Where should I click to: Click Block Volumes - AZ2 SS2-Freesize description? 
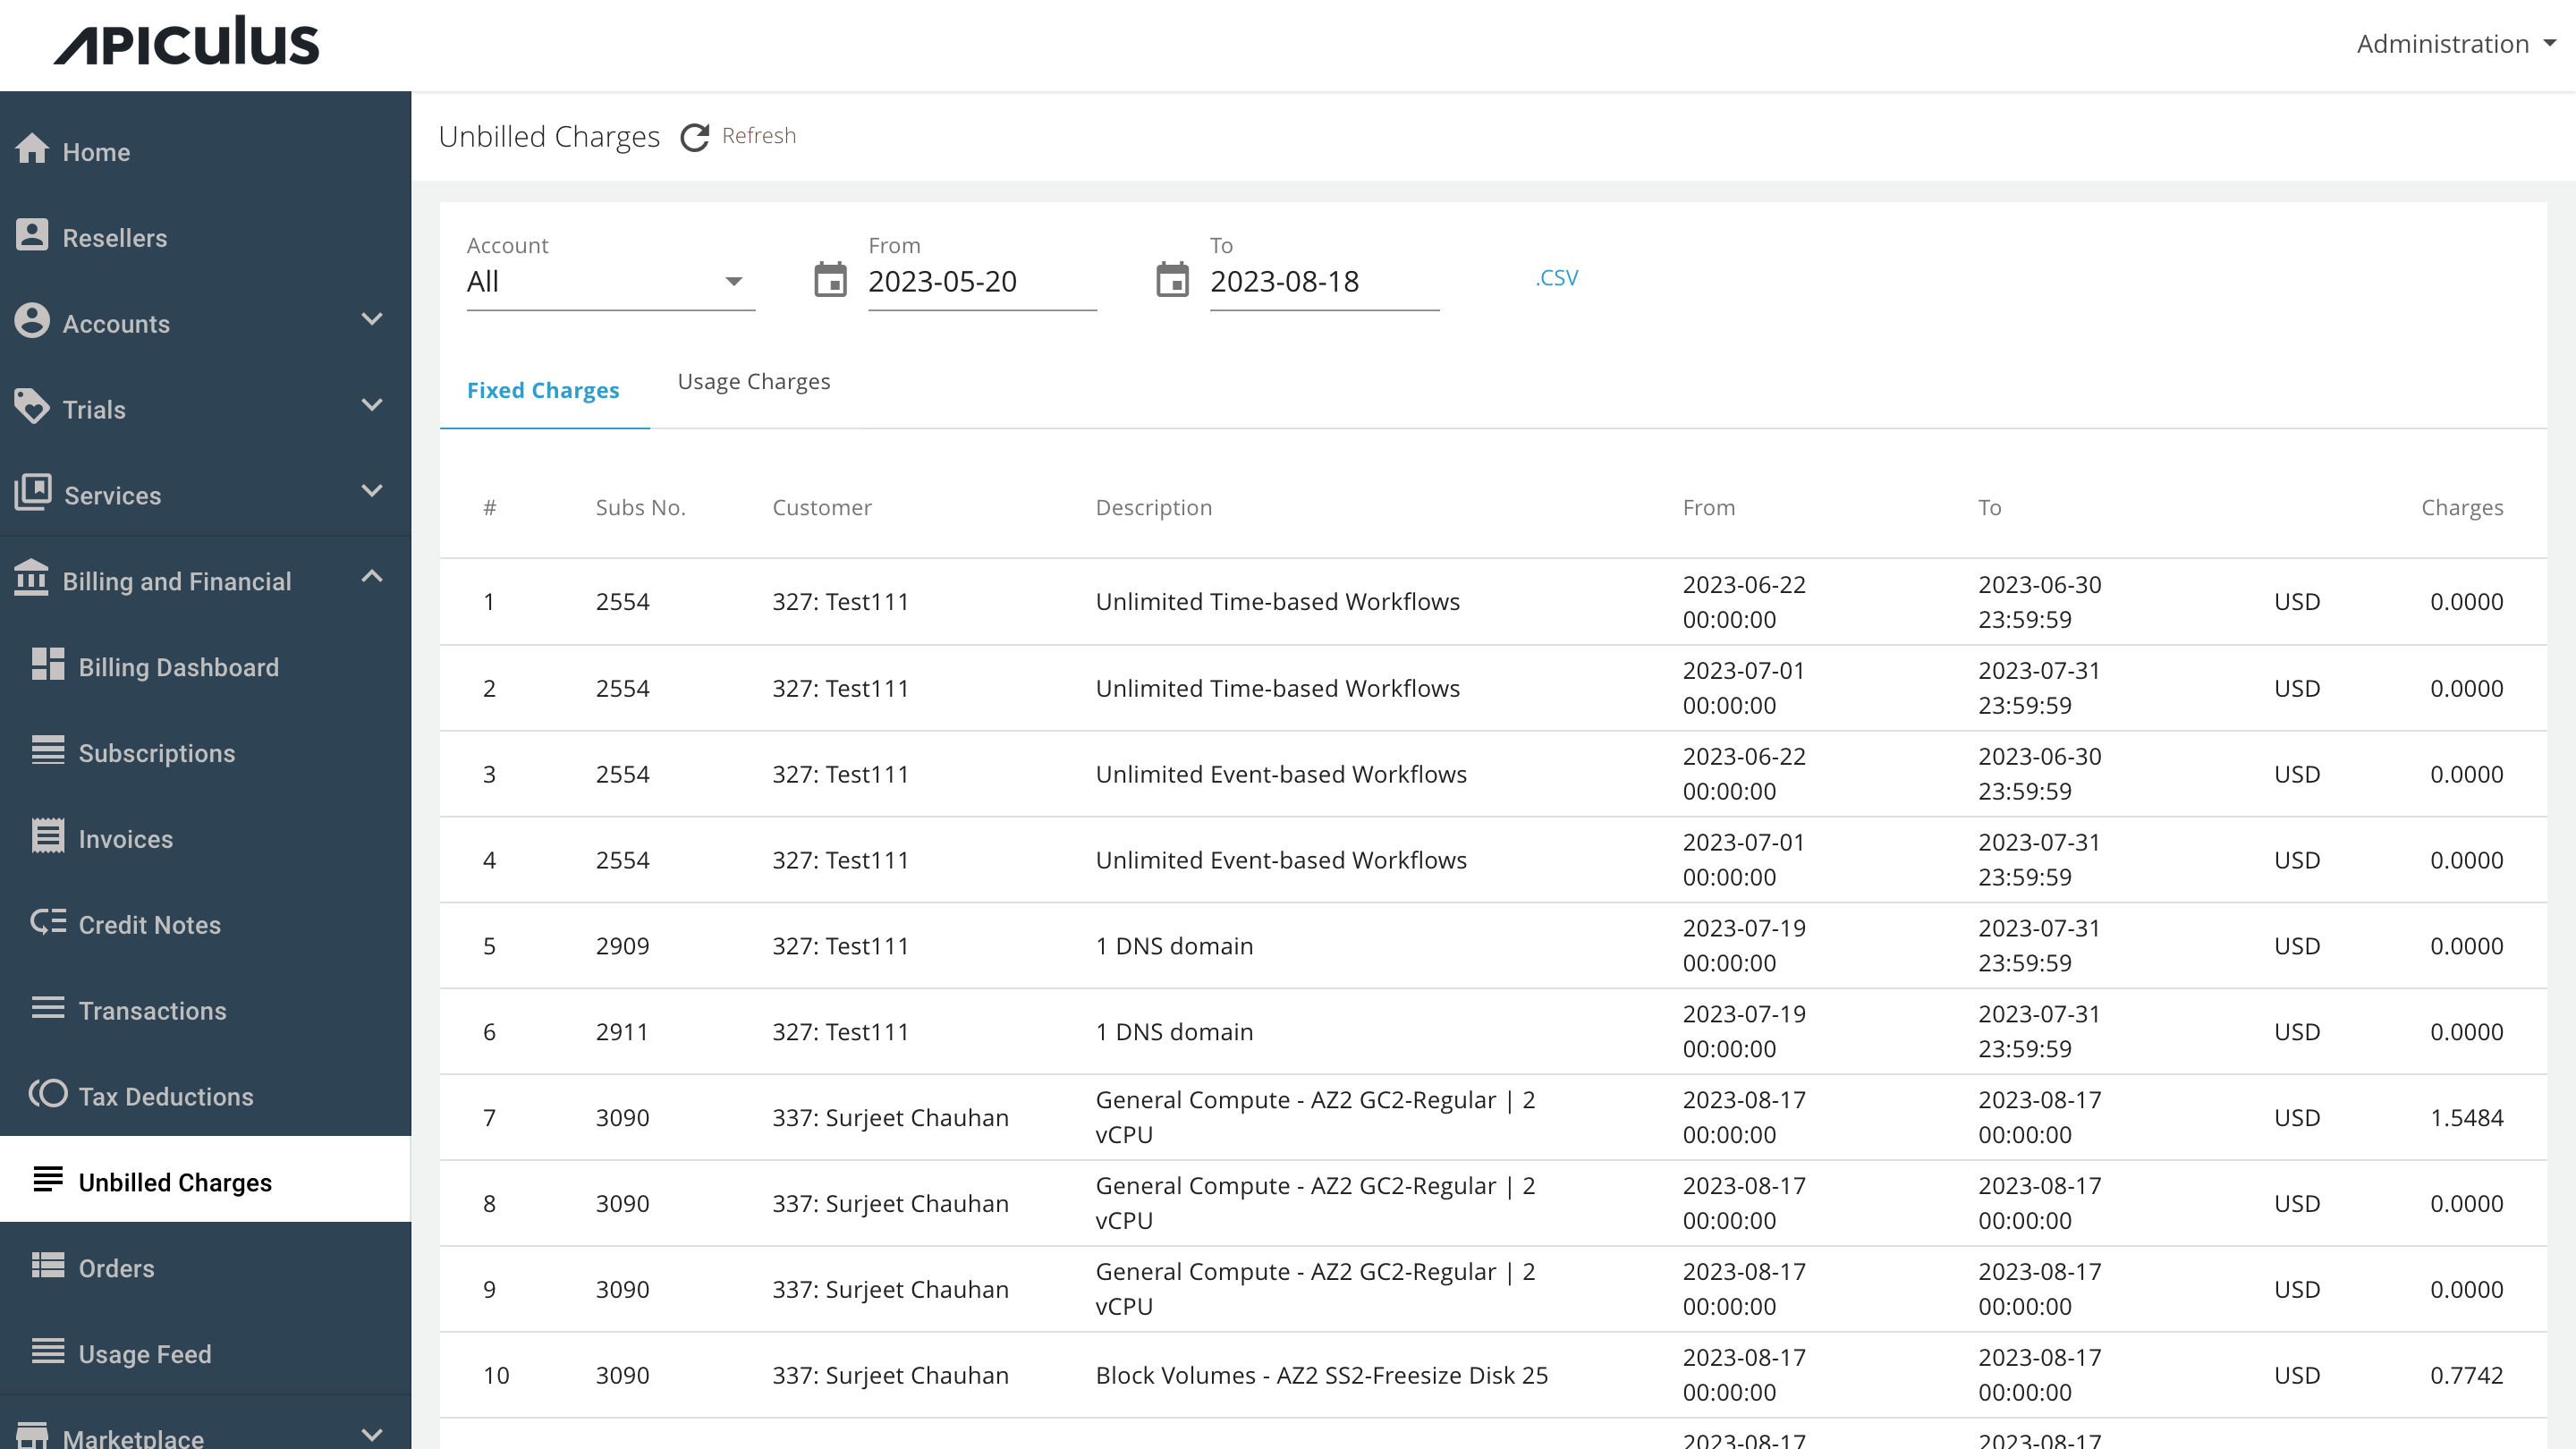coord(1322,1376)
